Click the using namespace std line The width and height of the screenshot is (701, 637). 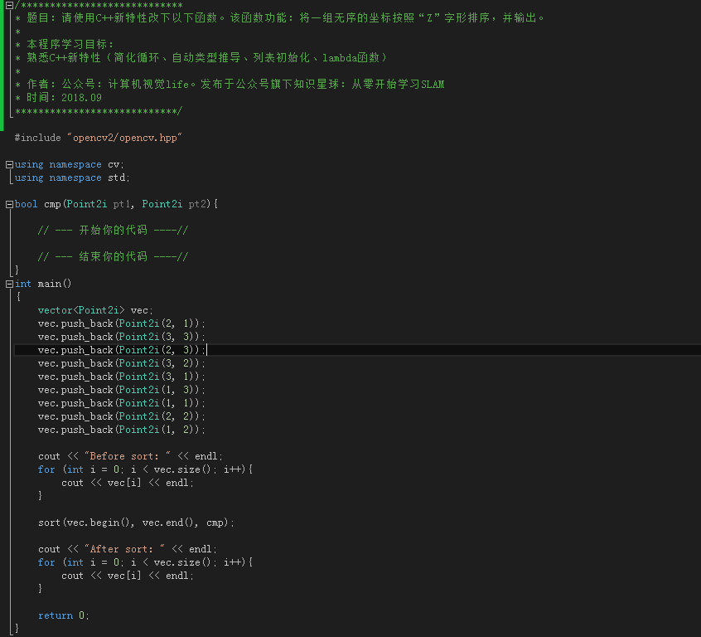72,177
